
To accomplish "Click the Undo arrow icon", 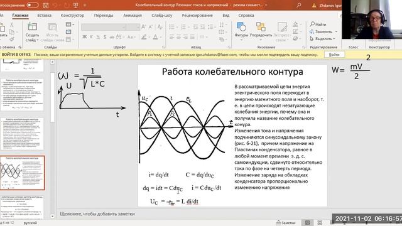I will pyautogui.click(x=55, y=5).
